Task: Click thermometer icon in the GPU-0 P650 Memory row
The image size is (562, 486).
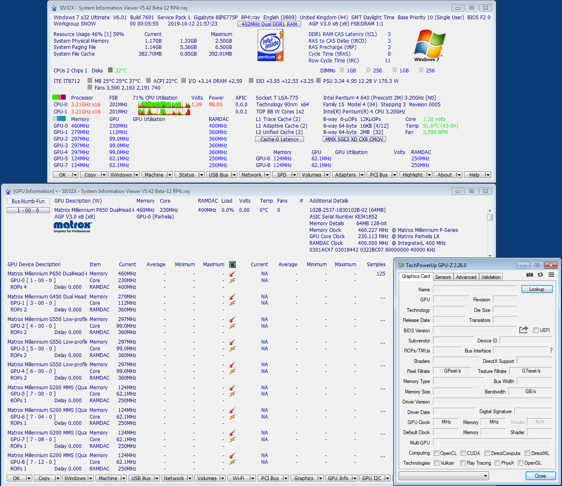Action: (x=232, y=274)
